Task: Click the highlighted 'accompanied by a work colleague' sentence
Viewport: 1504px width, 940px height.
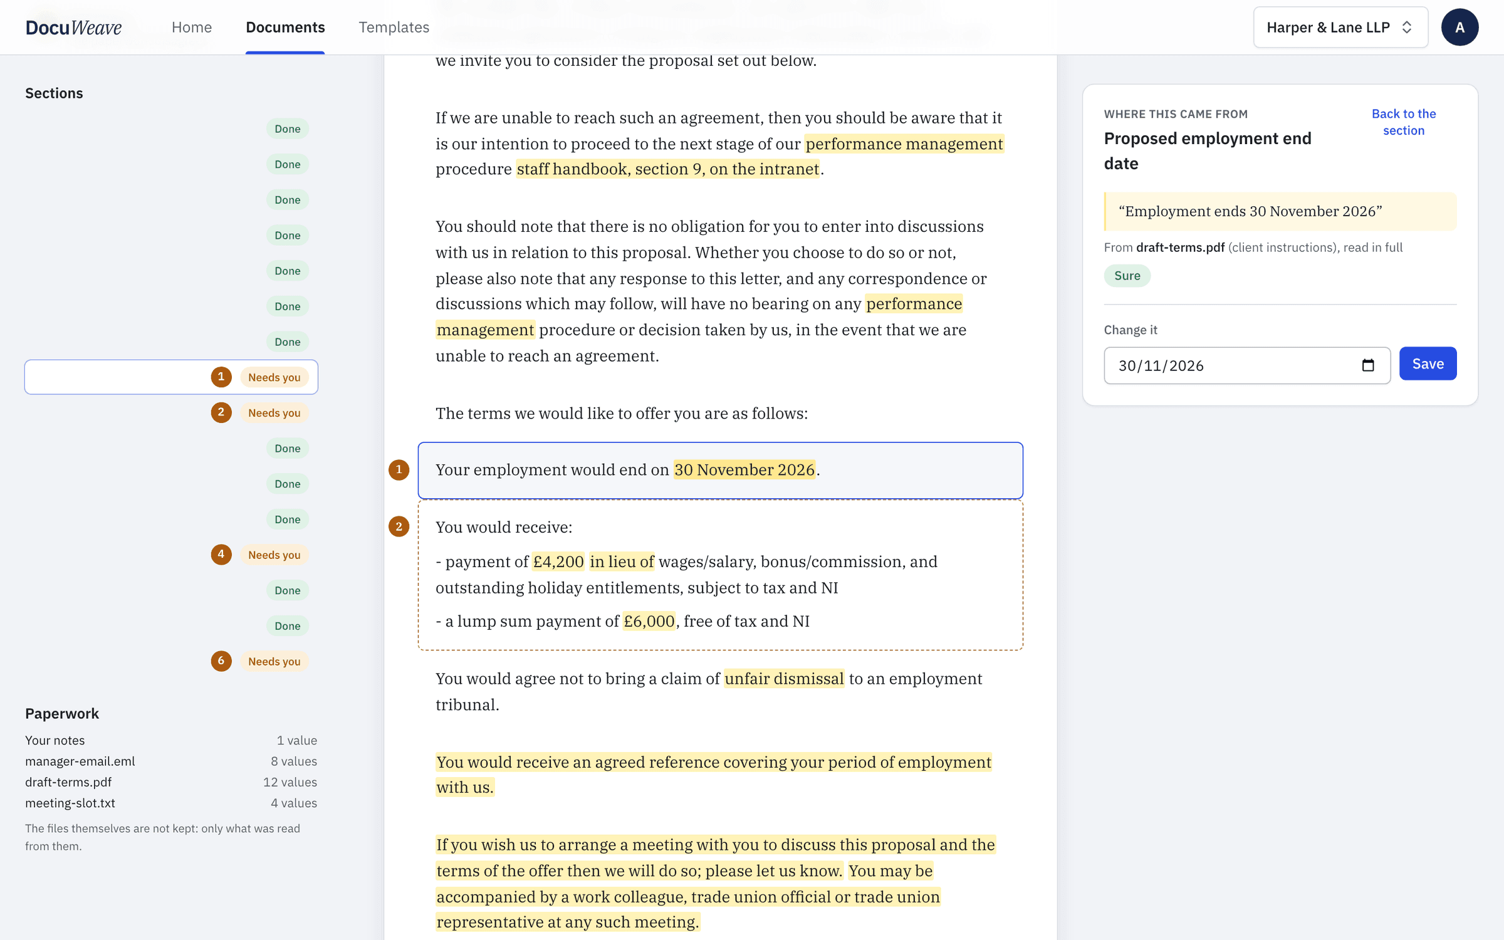Action: click(x=688, y=897)
